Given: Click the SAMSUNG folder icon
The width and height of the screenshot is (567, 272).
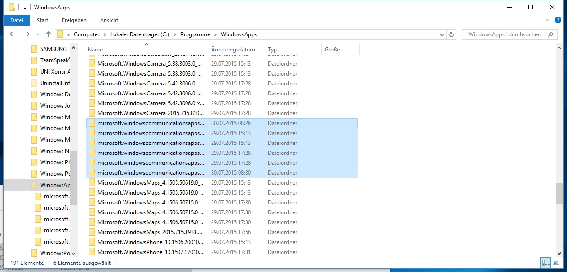Looking at the screenshot, I should click(x=35, y=49).
